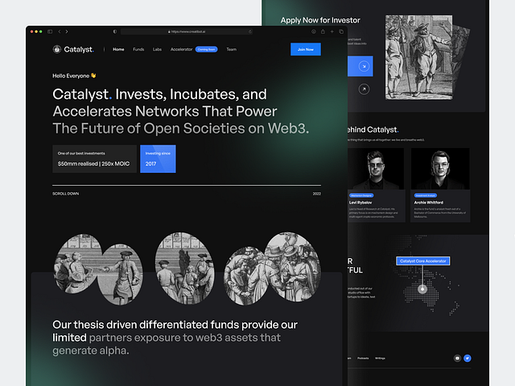Click the badge above Levi Rybalov's name
Screen dimensions: 515x386
pos(361,195)
